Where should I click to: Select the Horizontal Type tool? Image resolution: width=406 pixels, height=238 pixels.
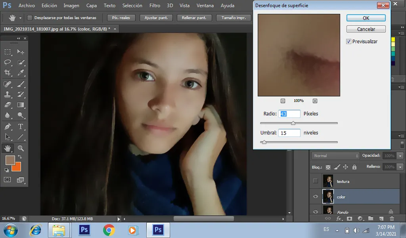click(x=21, y=127)
